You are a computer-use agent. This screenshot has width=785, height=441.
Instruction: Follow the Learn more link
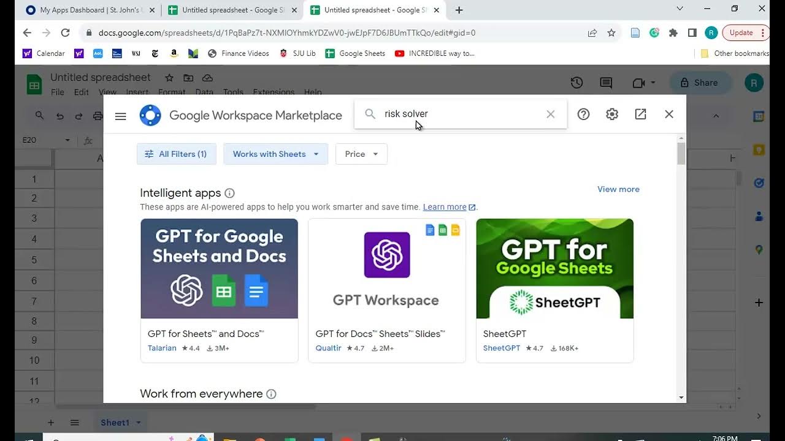click(449, 207)
